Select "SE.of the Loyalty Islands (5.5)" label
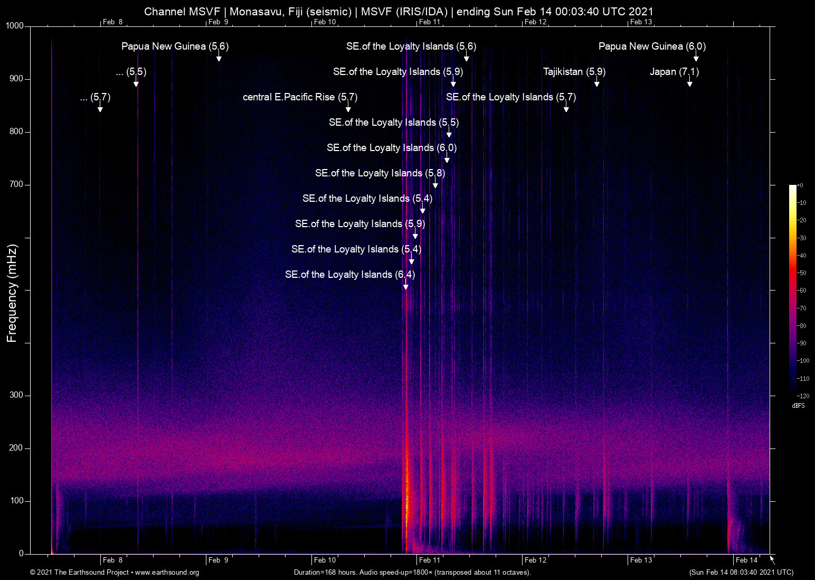The height and width of the screenshot is (580, 815). coord(394,123)
